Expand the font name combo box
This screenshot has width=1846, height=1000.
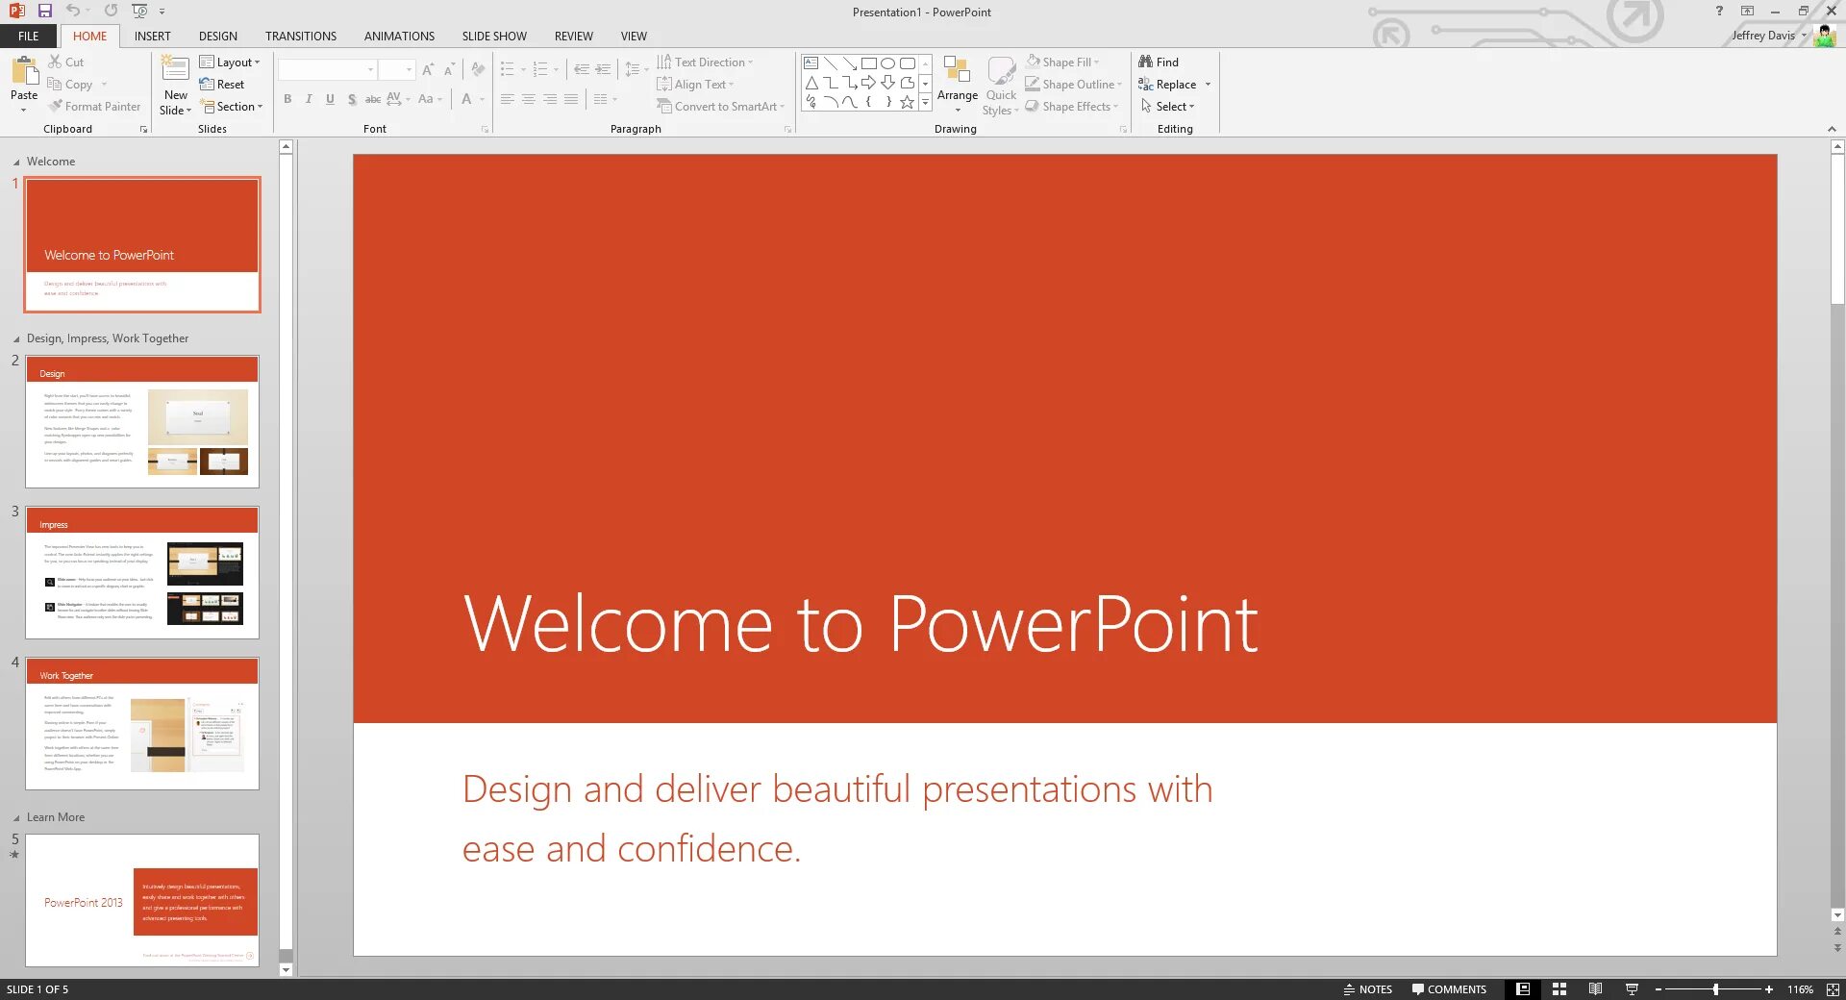pyautogui.click(x=370, y=70)
